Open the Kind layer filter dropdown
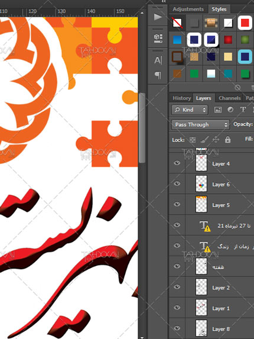This screenshot has width=254, height=339. pos(190,110)
